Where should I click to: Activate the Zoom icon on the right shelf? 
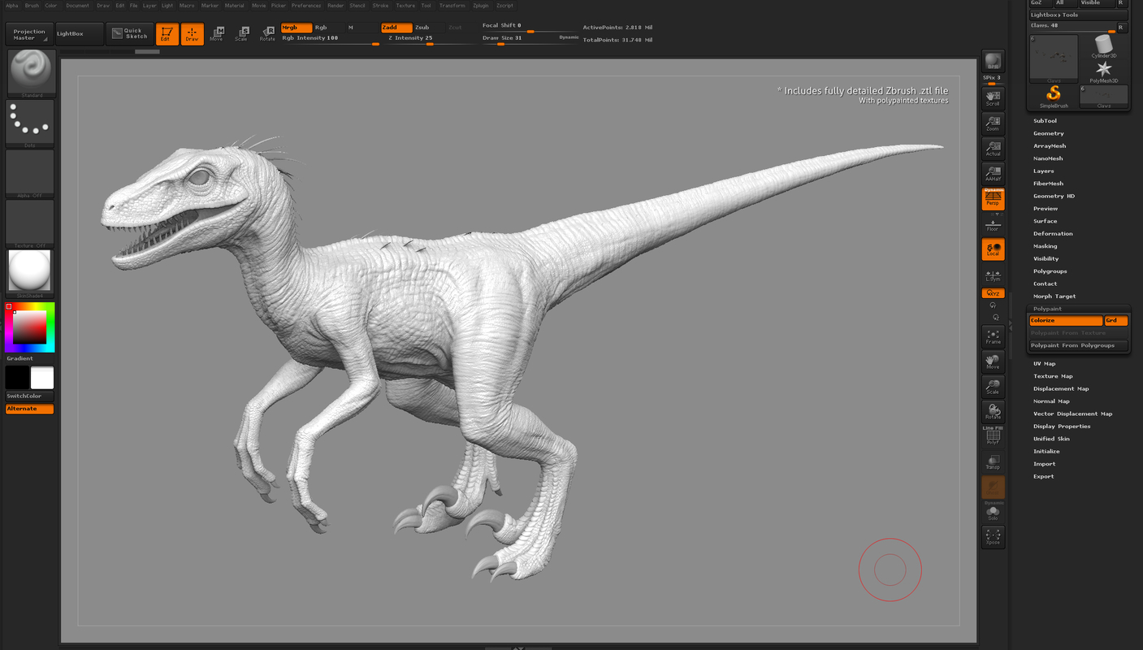tap(992, 123)
